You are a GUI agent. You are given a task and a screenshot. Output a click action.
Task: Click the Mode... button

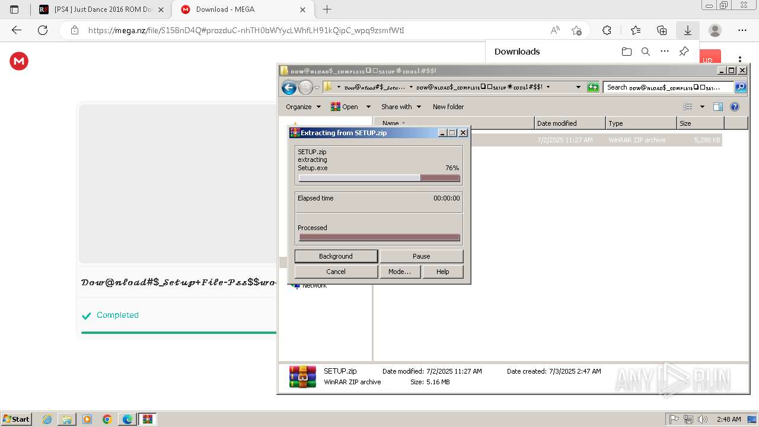[x=400, y=272]
